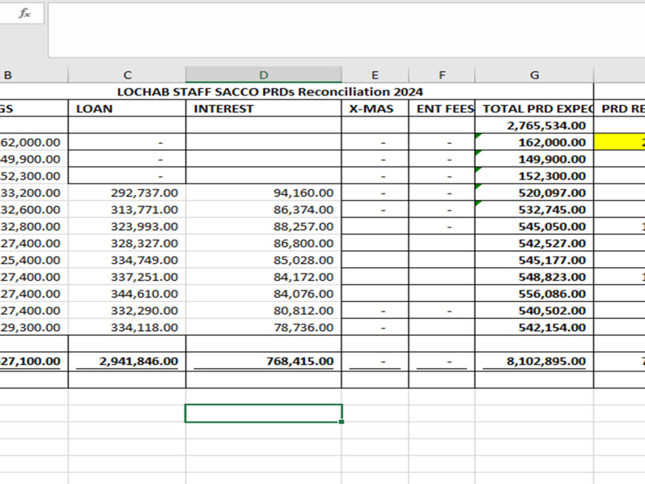Click the fx Insert Function icon

pyautogui.click(x=25, y=14)
